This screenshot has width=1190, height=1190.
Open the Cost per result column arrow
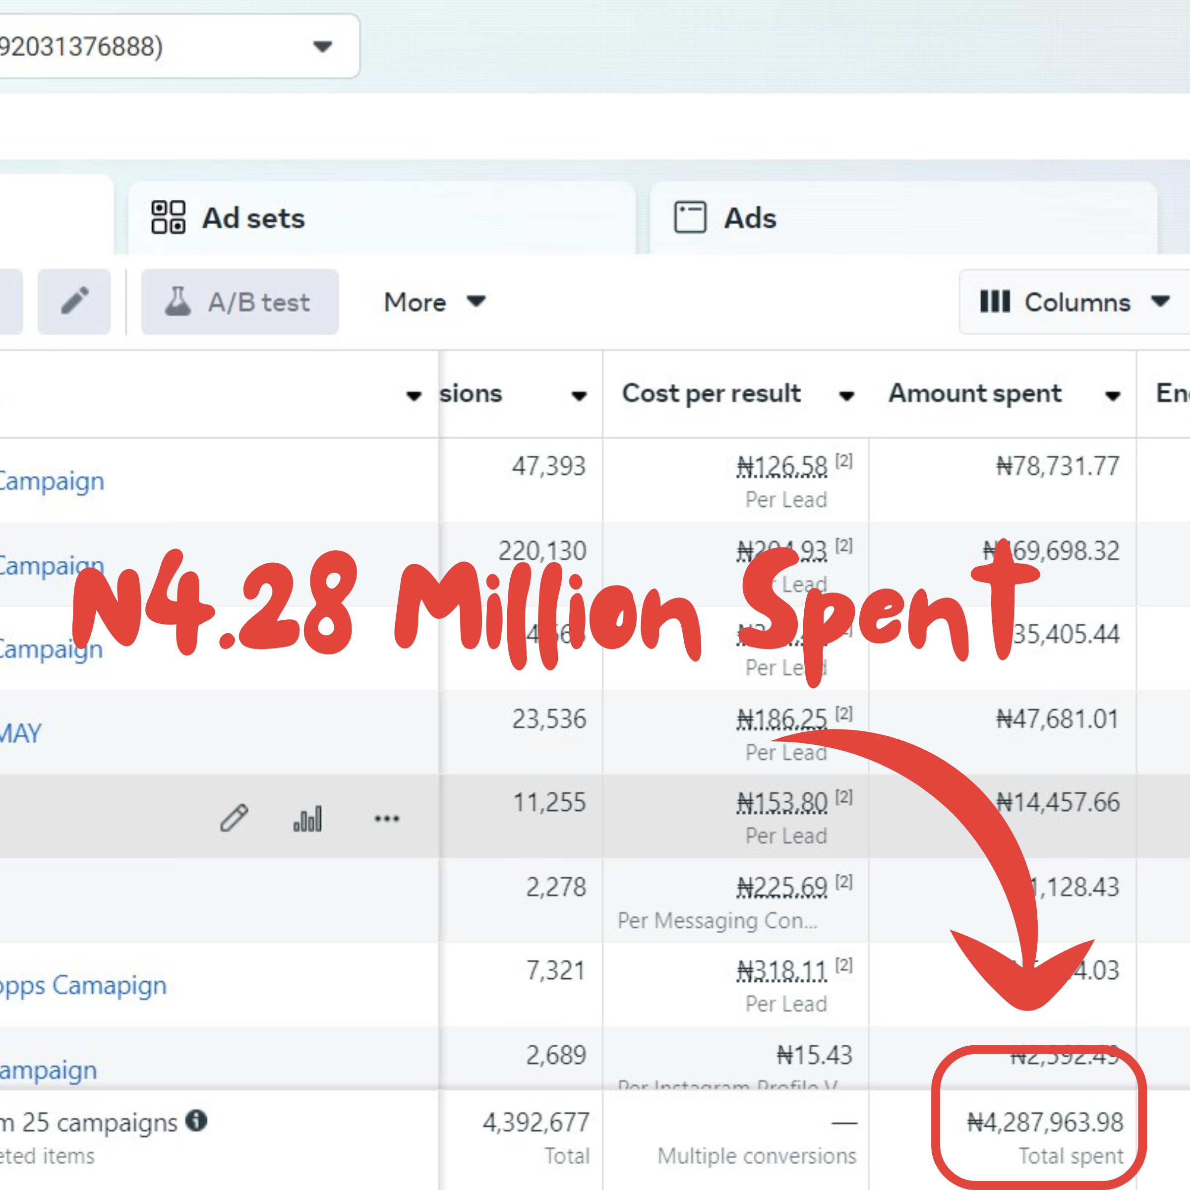846,396
